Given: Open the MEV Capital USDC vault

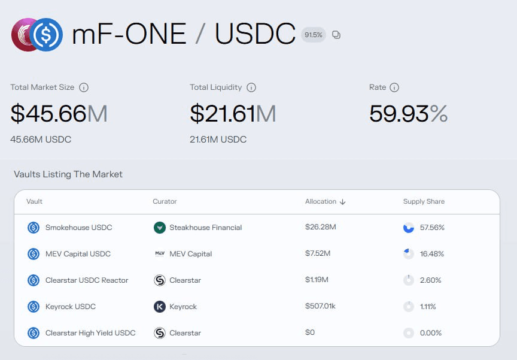Looking at the screenshot, I should [78, 254].
